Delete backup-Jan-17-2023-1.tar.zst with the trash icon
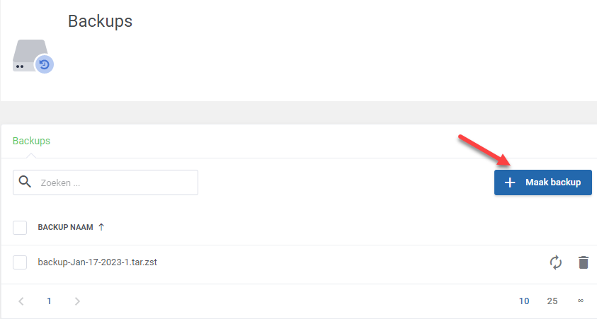 click(x=584, y=262)
